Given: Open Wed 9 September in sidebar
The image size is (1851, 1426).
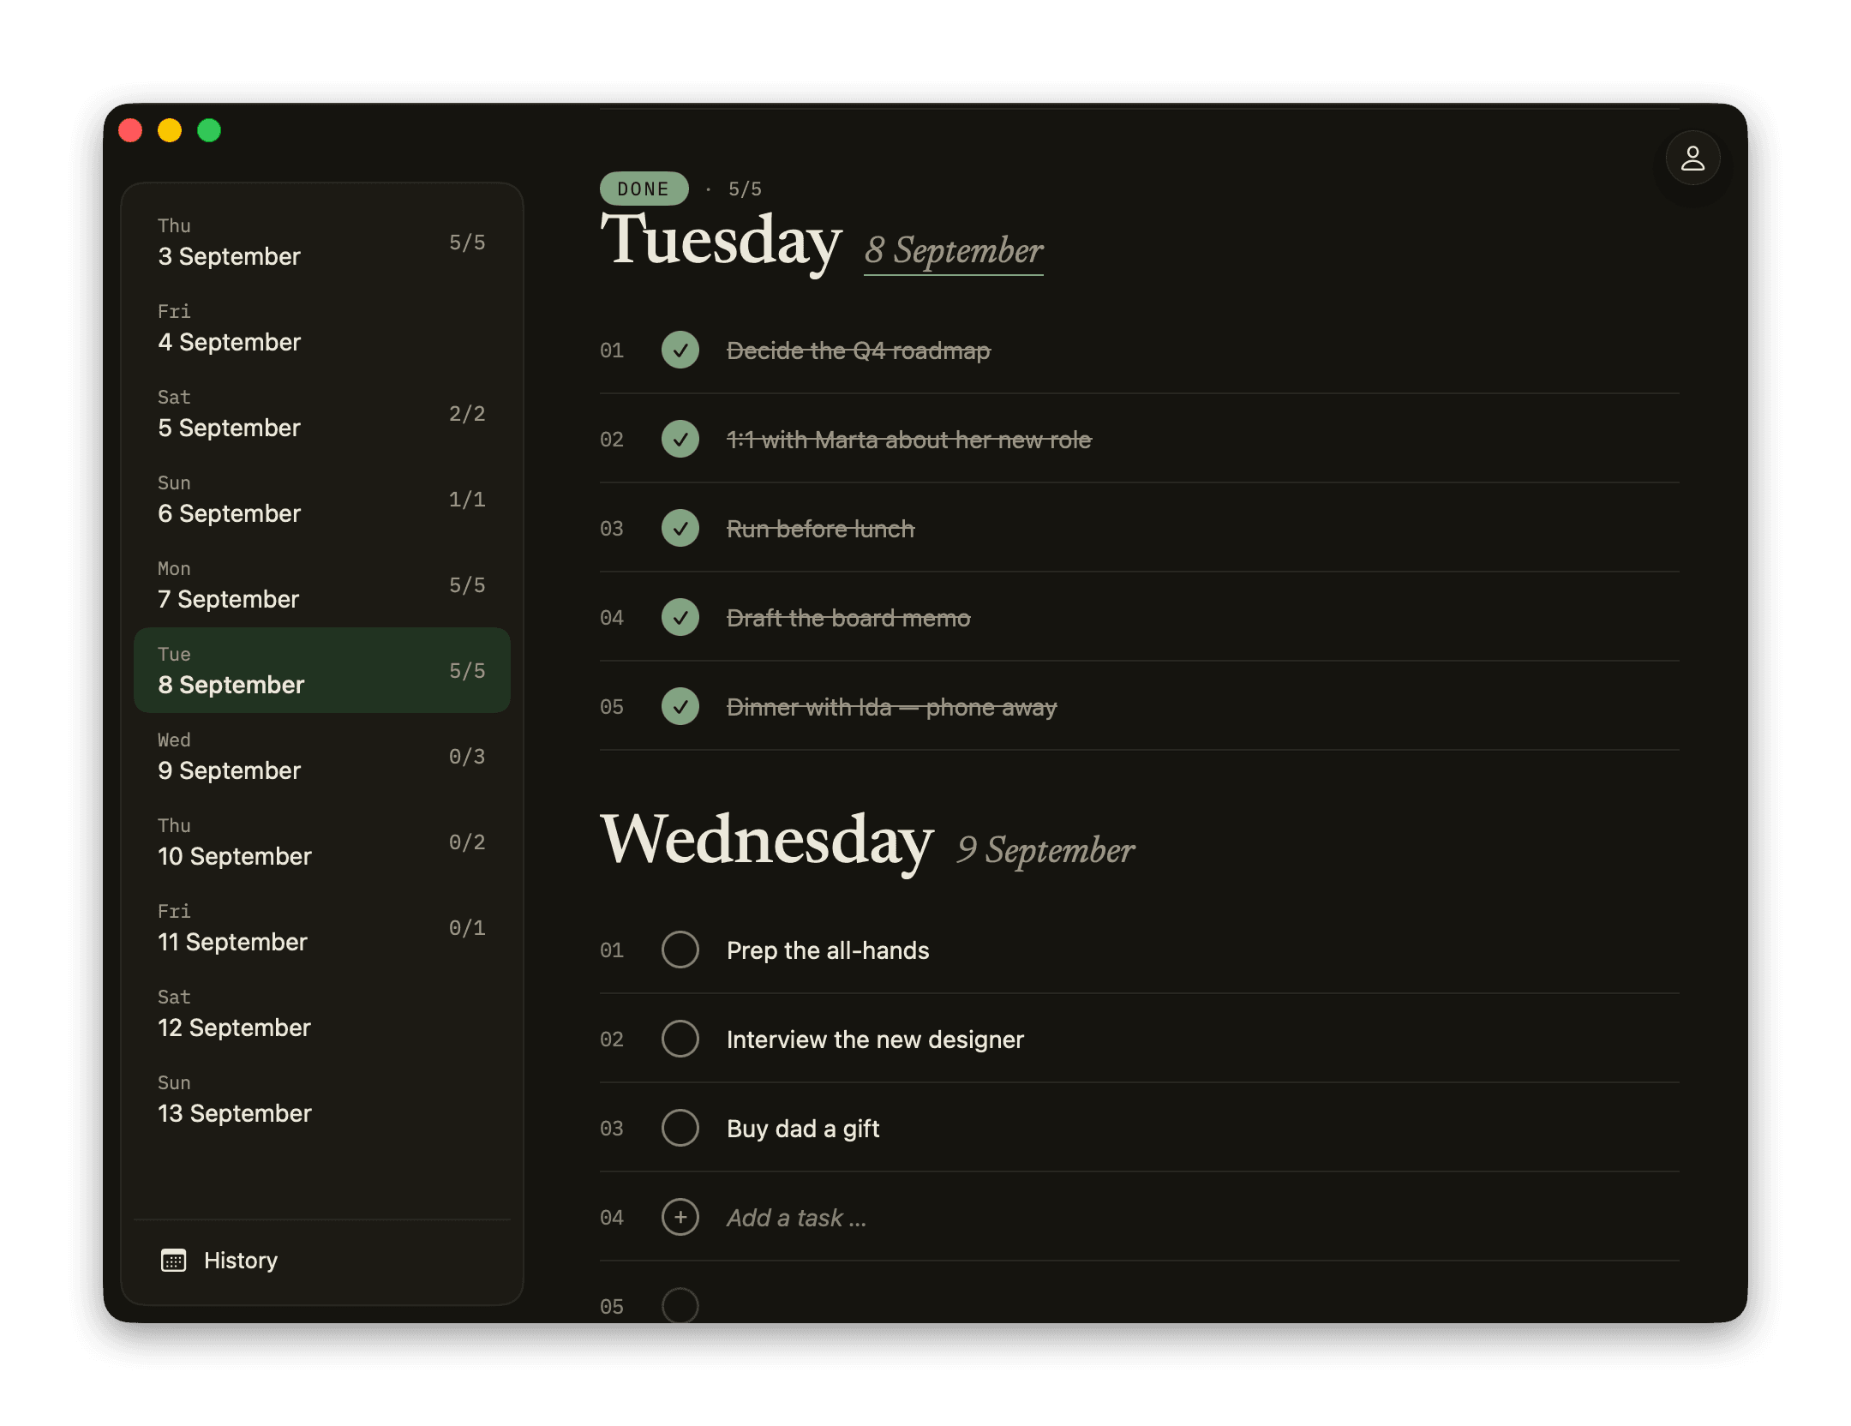Looking at the screenshot, I should 322,756.
